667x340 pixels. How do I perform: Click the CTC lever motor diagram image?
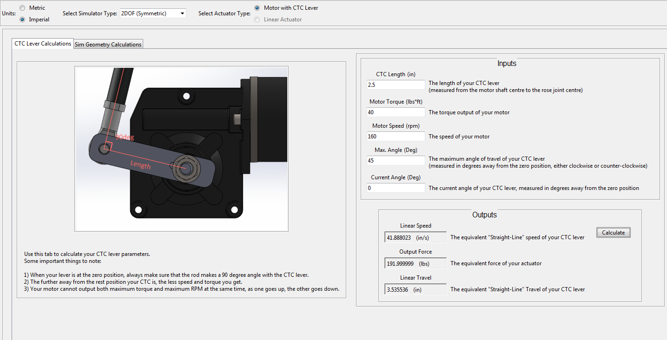pyautogui.click(x=181, y=149)
